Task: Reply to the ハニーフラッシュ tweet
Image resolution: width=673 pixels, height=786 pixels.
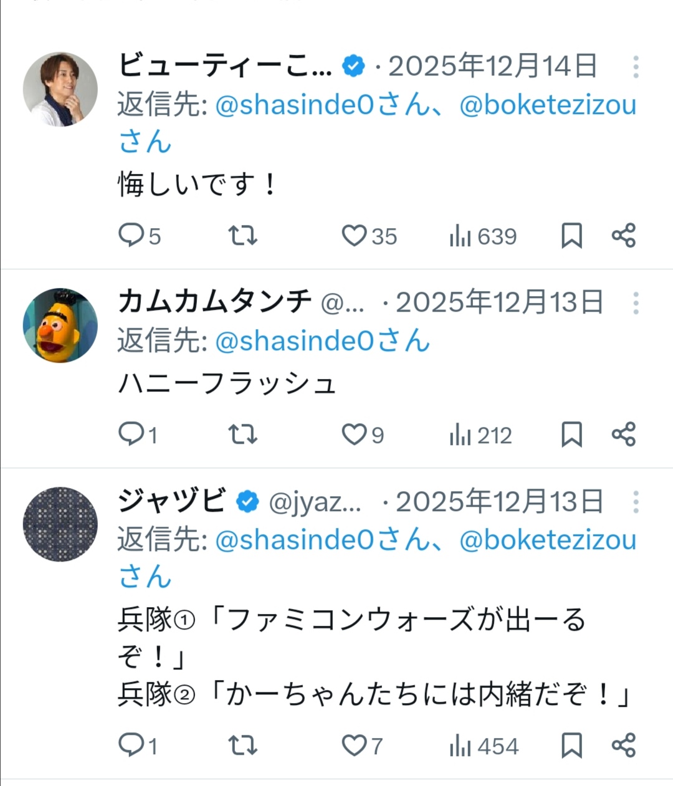Action: (x=131, y=434)
